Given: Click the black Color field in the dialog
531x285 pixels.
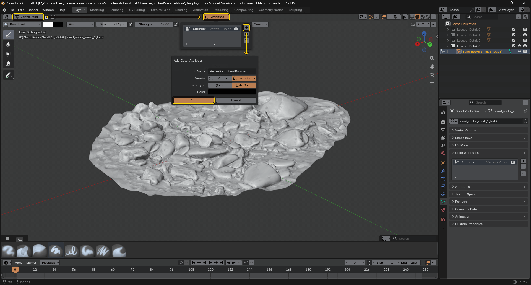Looking at the screenshot, I should [x=232, y=92].
